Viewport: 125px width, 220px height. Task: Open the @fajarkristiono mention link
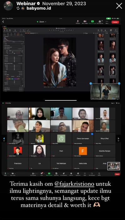click(x=74, y=184)
